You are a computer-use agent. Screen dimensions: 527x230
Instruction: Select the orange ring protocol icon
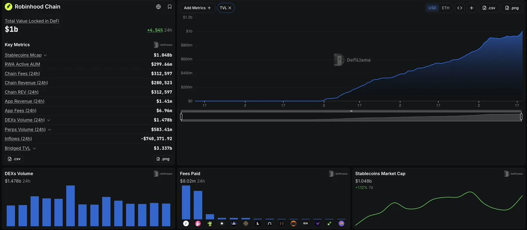293,223
